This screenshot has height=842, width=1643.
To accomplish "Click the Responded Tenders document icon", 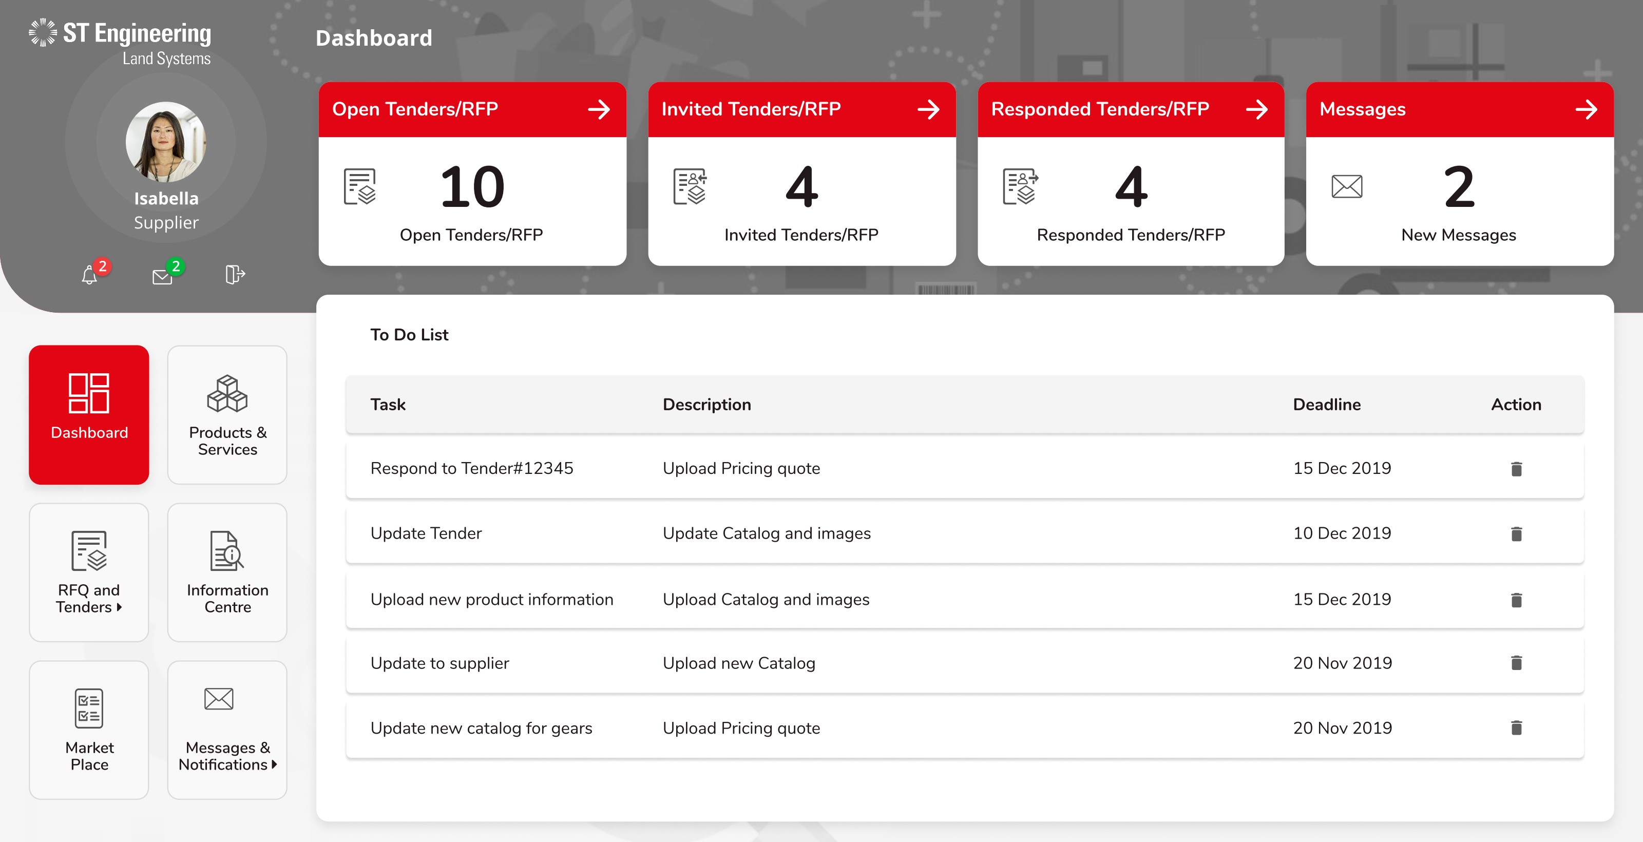I will (1020, 186).
